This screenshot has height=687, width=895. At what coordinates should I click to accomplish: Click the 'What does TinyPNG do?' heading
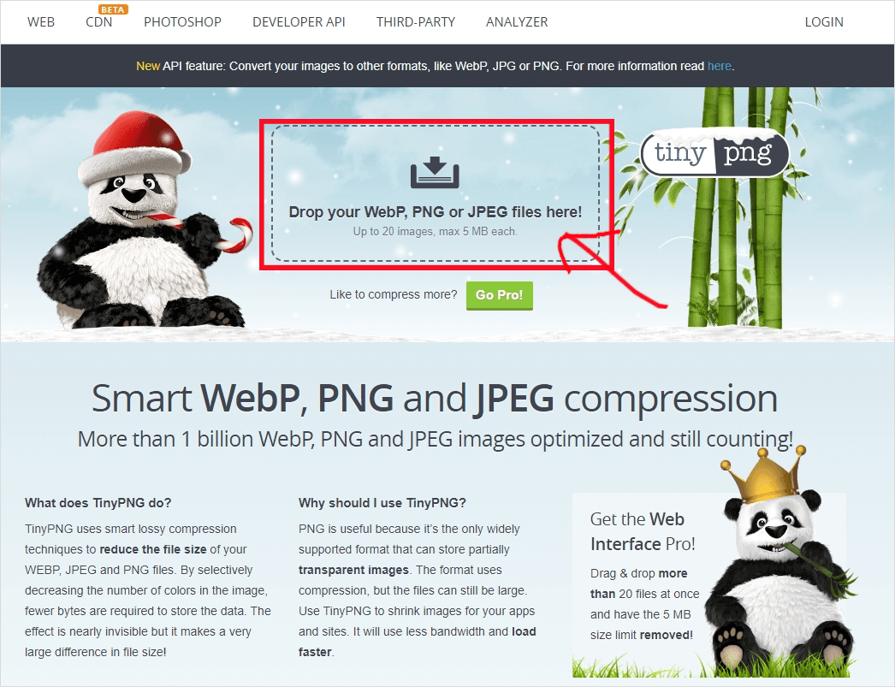tap(98, 503)
